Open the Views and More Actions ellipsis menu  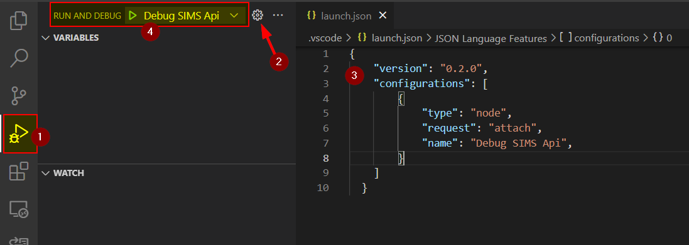278,15
